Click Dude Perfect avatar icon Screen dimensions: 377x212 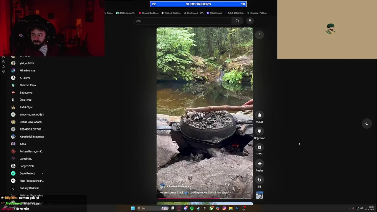click(x=13, y=173)
